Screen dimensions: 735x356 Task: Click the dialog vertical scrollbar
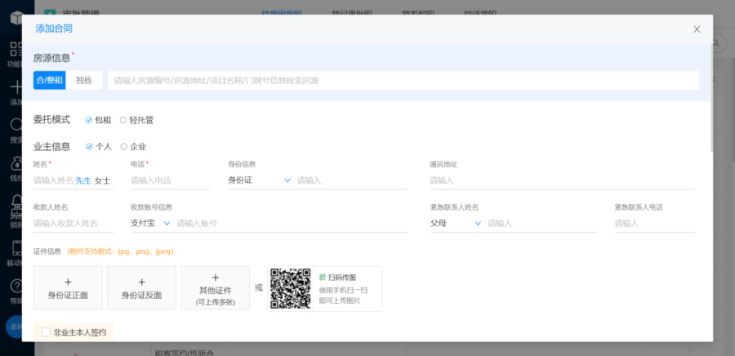711,98
